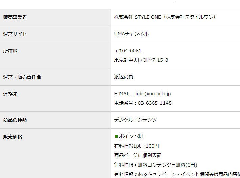Click the green square bullet before ポイント制
Viewport: 240px width, 178px height.
[x=116, y=136]
